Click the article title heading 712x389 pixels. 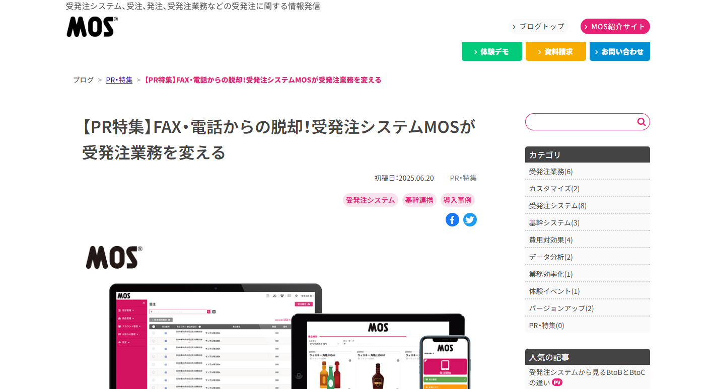click(x=278, y=139)
